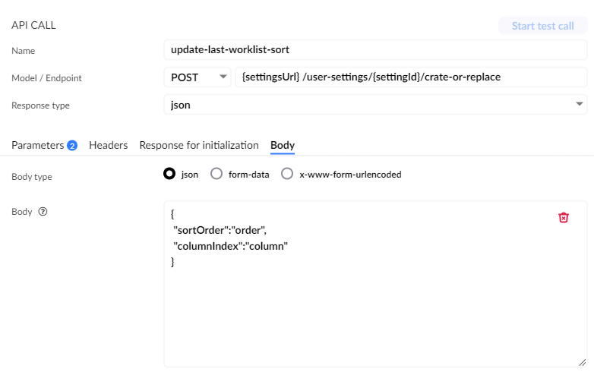The height and width of the screenshot is (375, 594).
Task: Click the "sortOrder":"order" line in body
Action: [220, 230]
